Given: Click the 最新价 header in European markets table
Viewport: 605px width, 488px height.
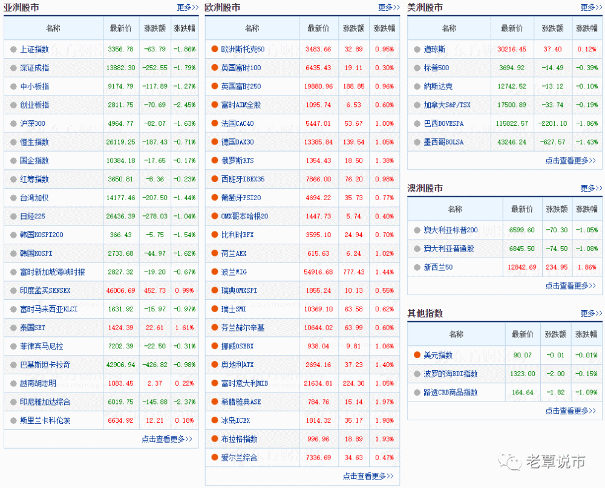Looking at the screenshot, I should point(319,28).
